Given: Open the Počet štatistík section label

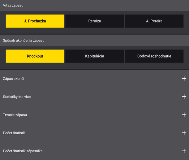Looking at the screenshot, I should click(14, 133).
